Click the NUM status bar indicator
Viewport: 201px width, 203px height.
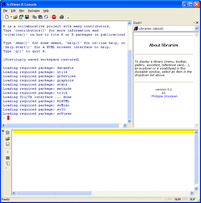click(178, 199)
